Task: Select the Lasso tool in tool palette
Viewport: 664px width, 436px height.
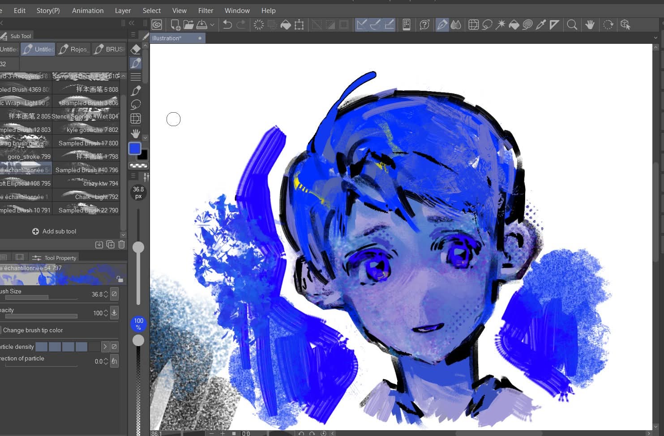Action: pyautogui.click(x=136, y=105)
